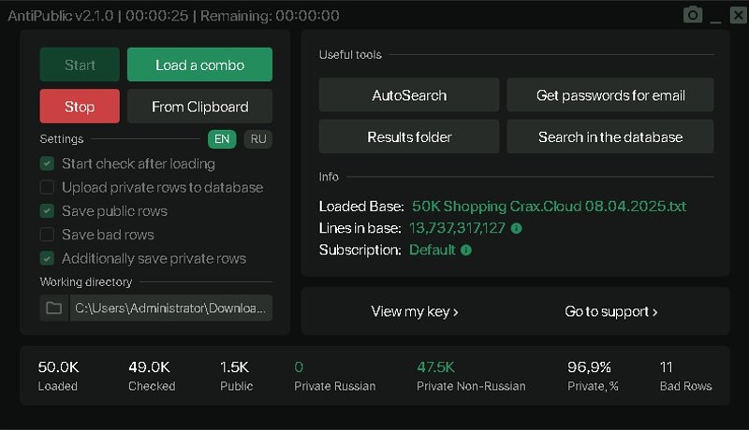Open the Go to support link
The height and width of the screenshot is (430, 749).
pyautogui.click(x=610, y=312)
